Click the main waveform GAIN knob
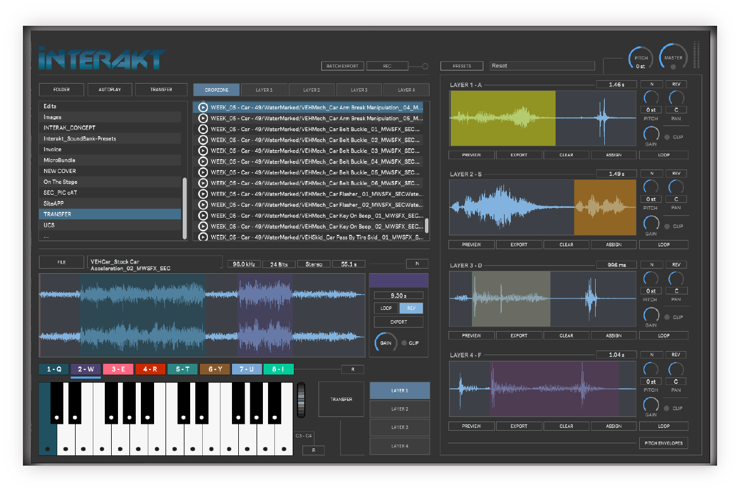 (x=384, y=343)
